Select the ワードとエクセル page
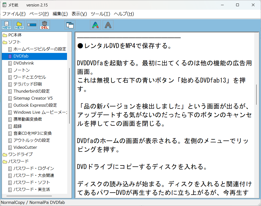Screen dimensions: 261x206 pyautogui.click(x=30, y=77)
